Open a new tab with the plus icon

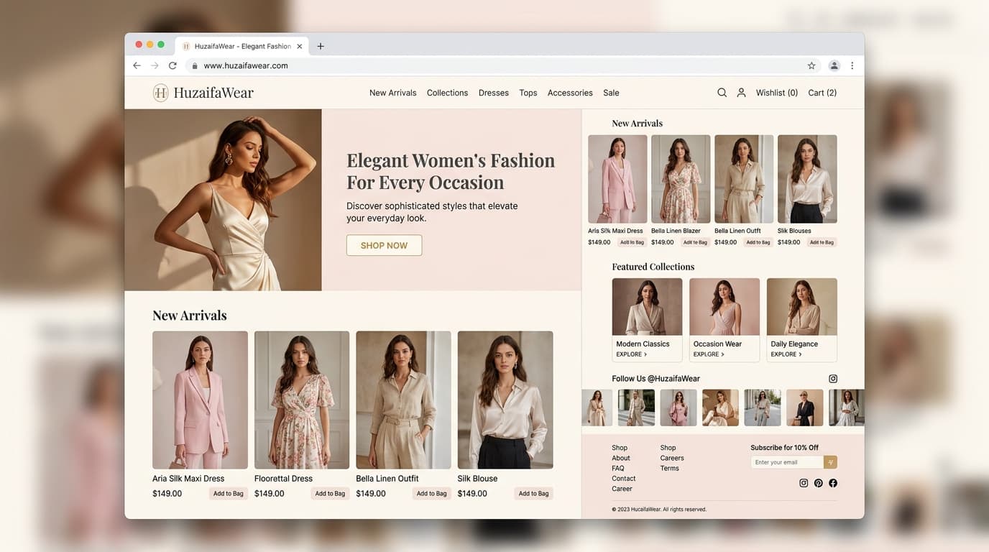(321, 46)
